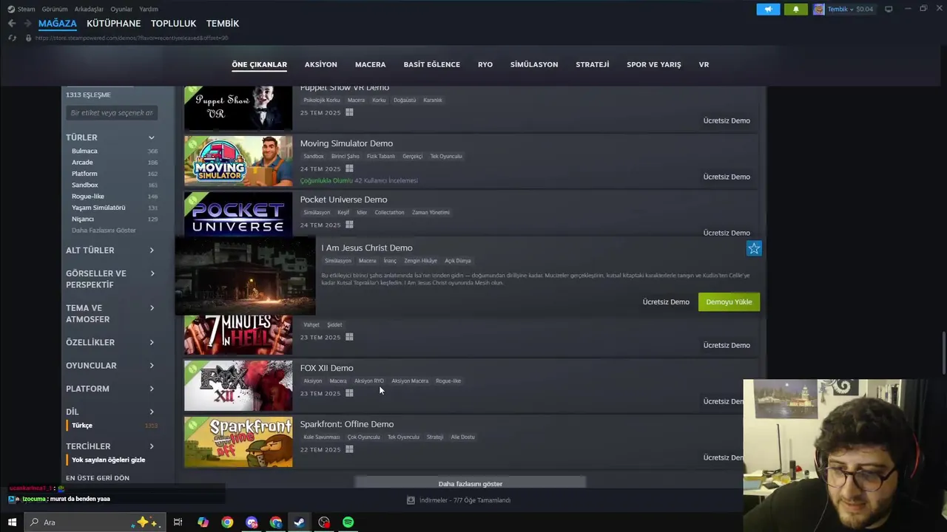Switch to Big Picture display icon
Image resolution: width=947 pixels, height=532 pixels.
tap(889, 9)
